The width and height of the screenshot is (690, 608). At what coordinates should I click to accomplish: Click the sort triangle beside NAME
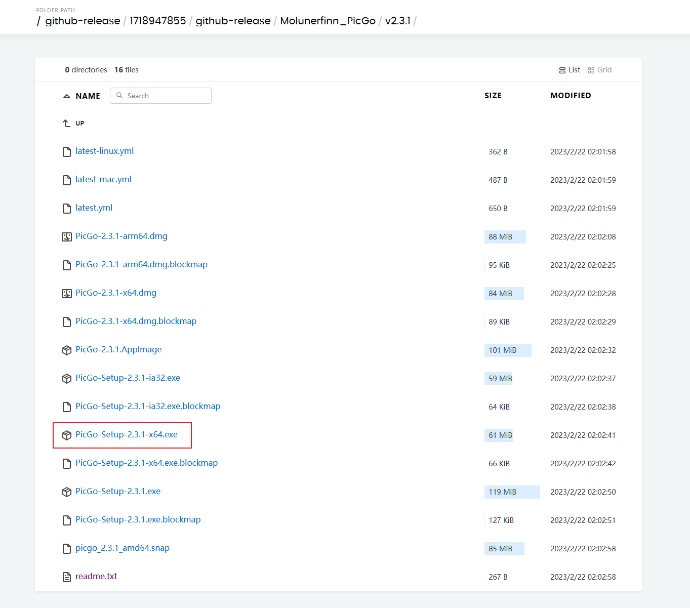[x=67, y=95]
